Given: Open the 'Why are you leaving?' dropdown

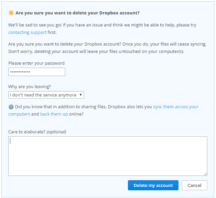Looking at the screenshot, I should tap(46, 95).
